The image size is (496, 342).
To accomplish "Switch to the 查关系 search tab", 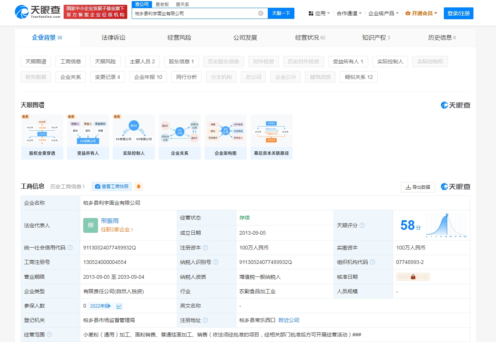I will click(x=182, y=4).
